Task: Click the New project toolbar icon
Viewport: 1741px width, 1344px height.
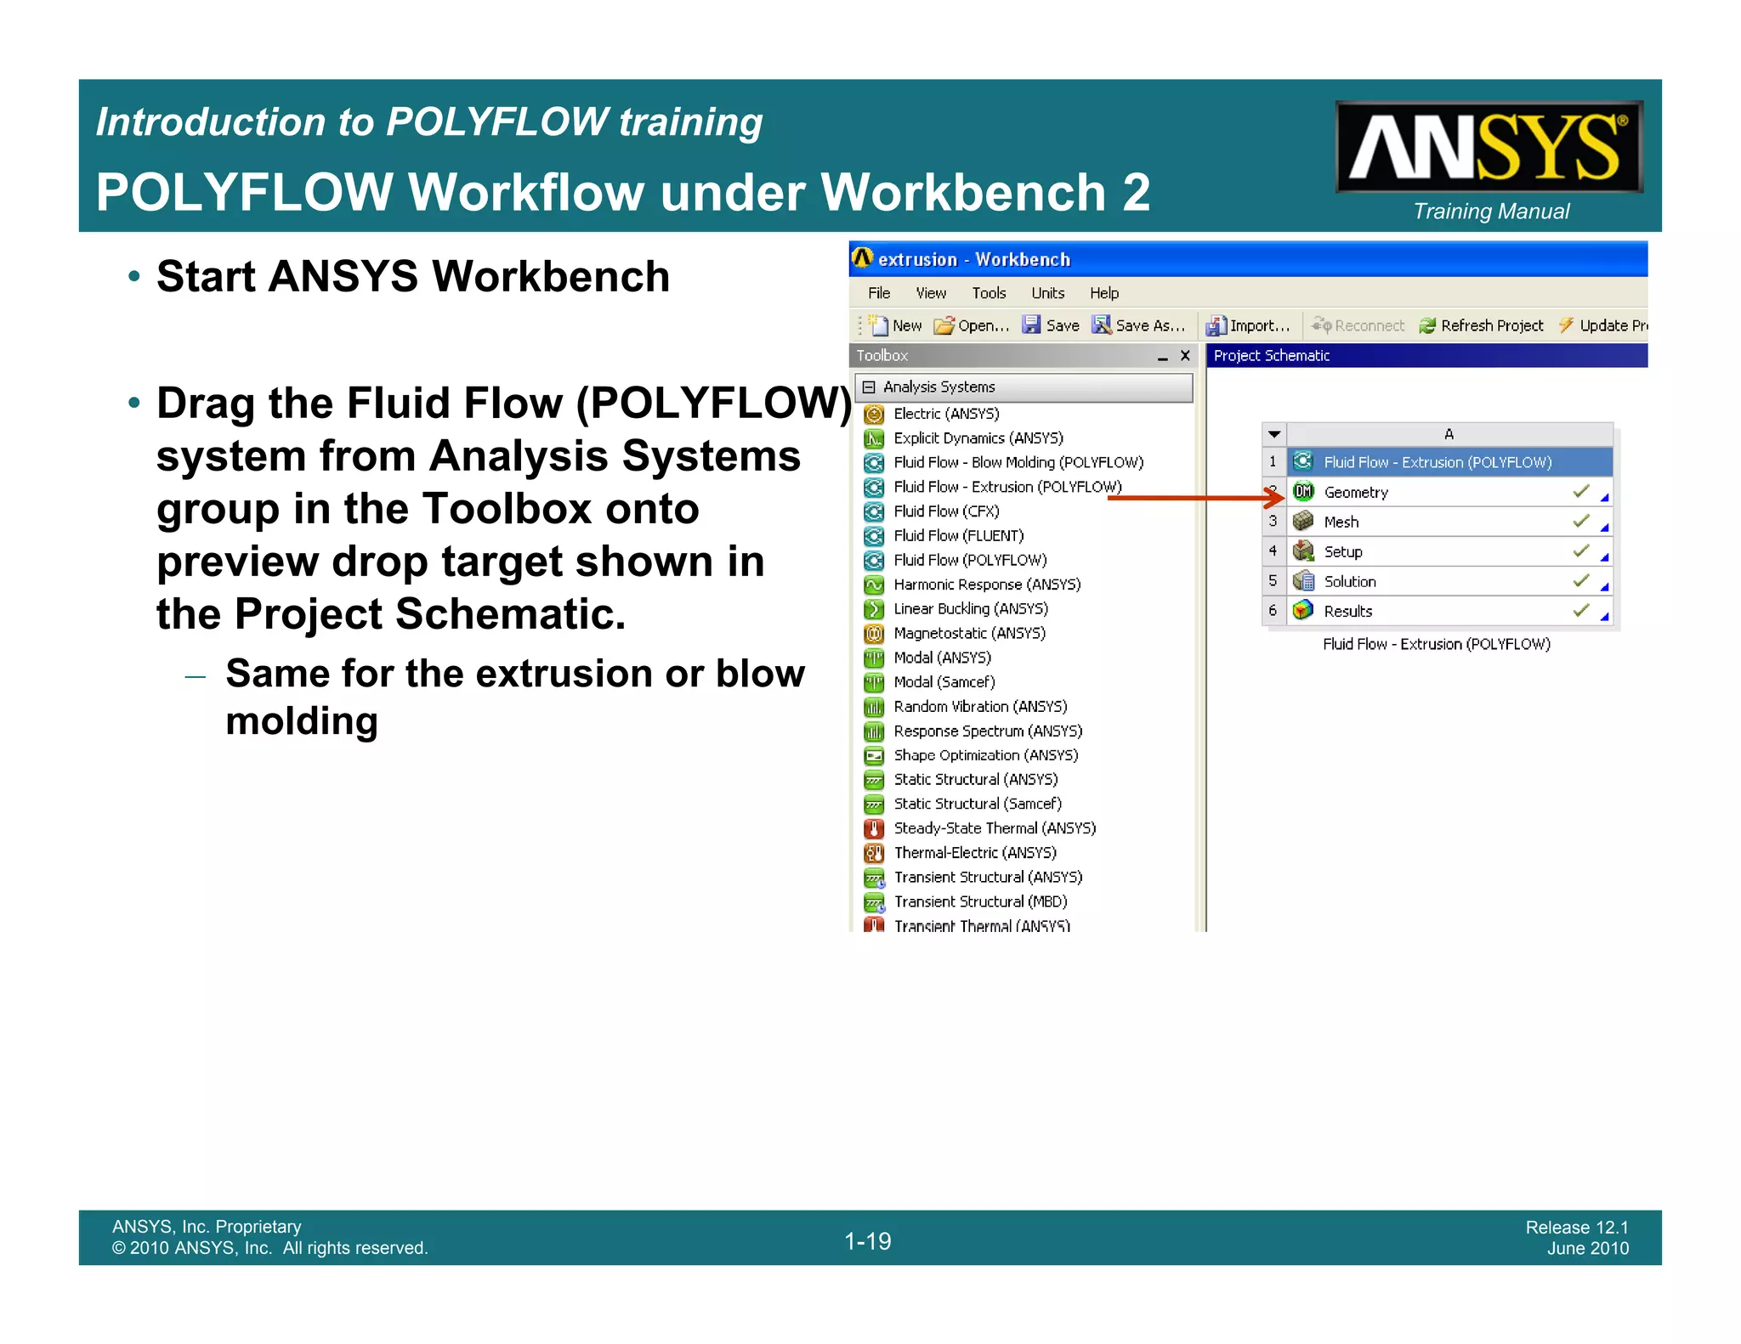Action: click(x=878, y=325)
